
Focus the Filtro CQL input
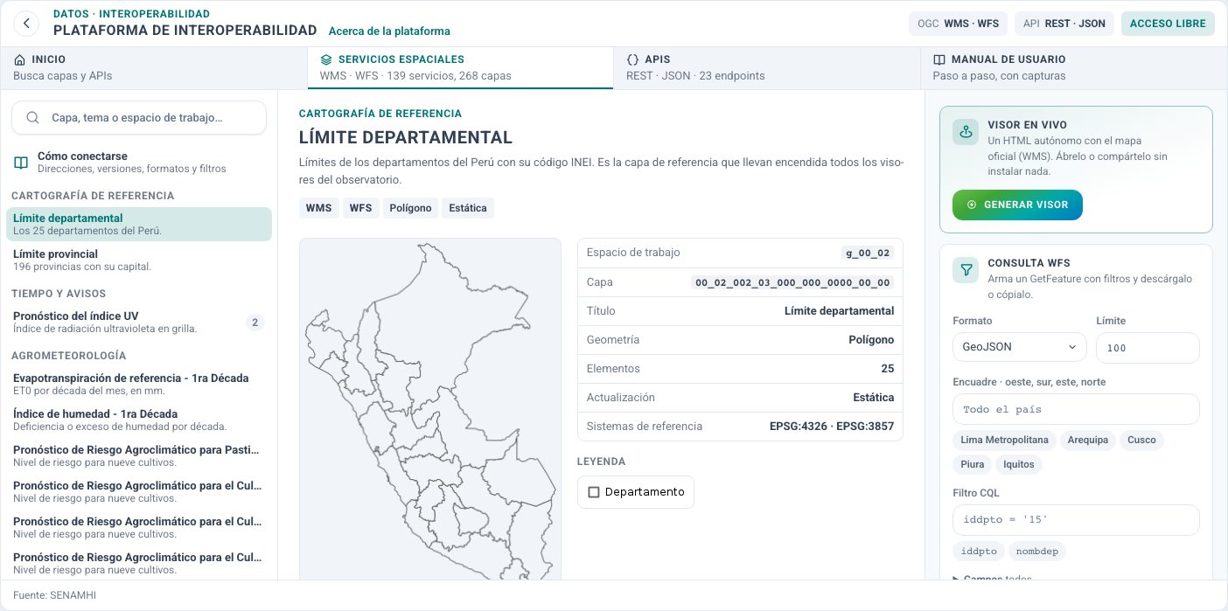1076,520
